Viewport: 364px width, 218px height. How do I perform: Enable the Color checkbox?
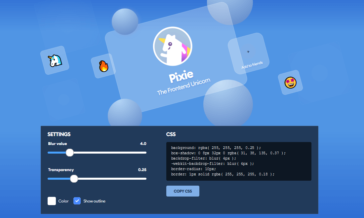click(52, 201)
